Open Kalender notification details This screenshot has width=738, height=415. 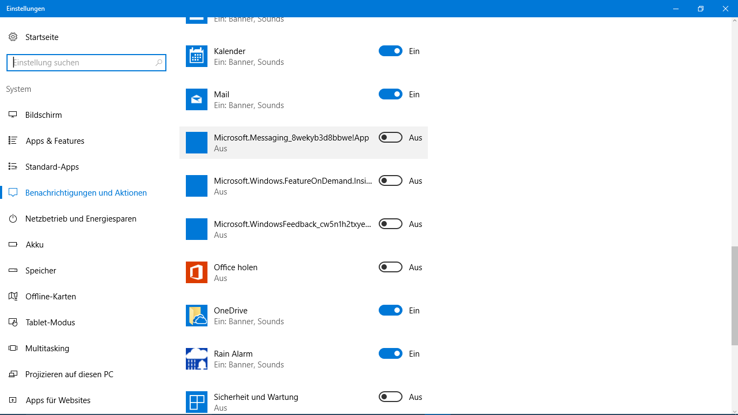click(304, 56)
